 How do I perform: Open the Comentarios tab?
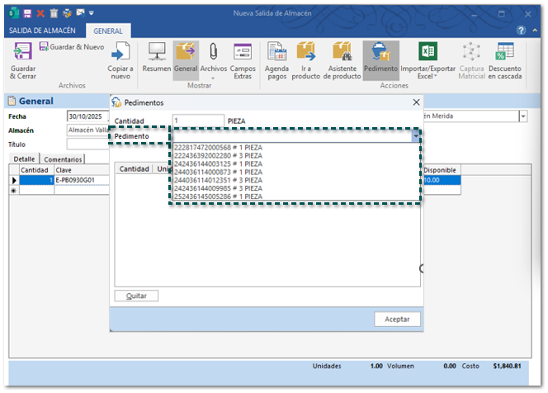tap(63, 159)
